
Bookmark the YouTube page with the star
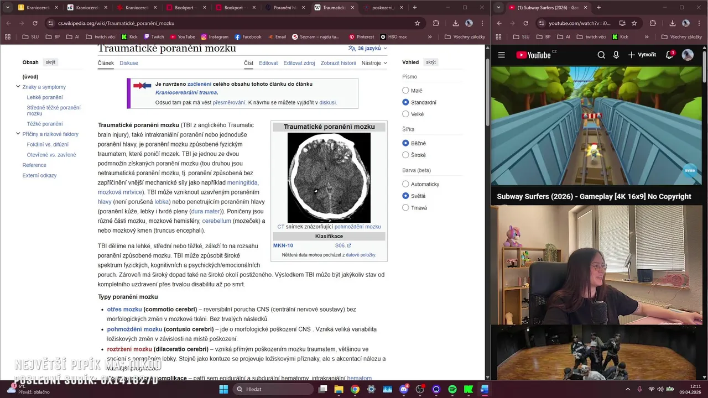click(x=634, y=23)
